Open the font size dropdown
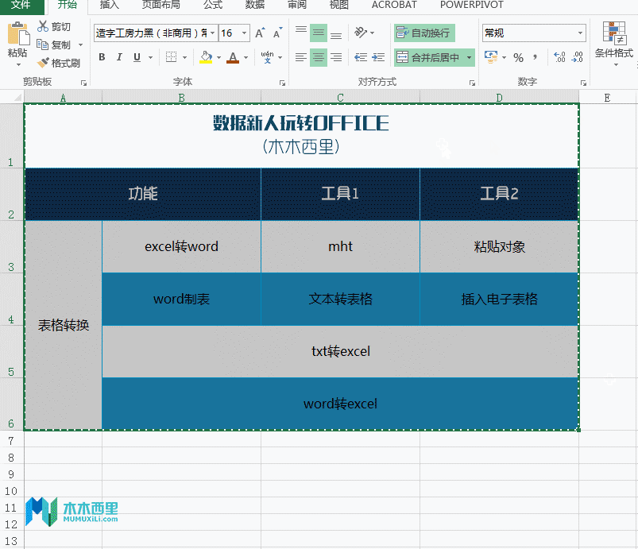The width and height of the screenshot is (638, 549). point(244,33)
